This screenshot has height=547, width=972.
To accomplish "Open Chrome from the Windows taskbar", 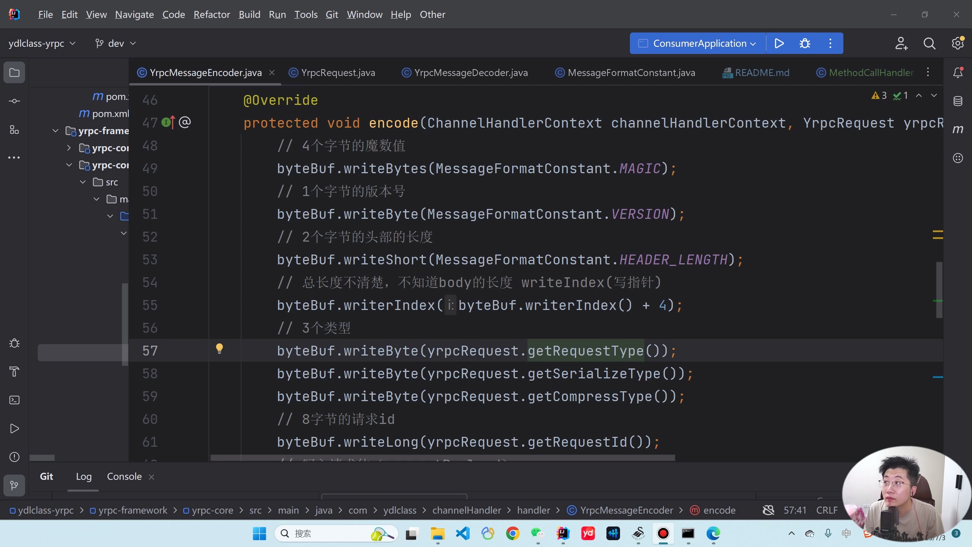I will (x=513, y=534).
